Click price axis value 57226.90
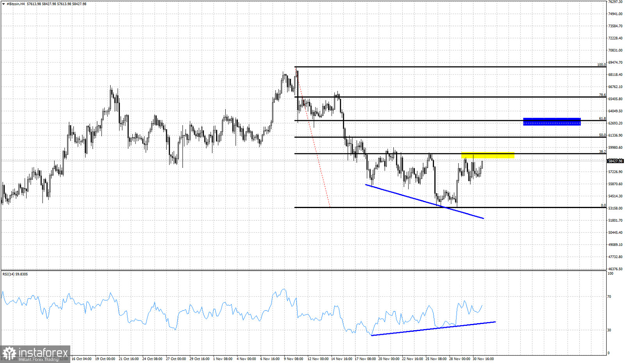The height and width of the screenshot is (363, 625). click(615, 172)
